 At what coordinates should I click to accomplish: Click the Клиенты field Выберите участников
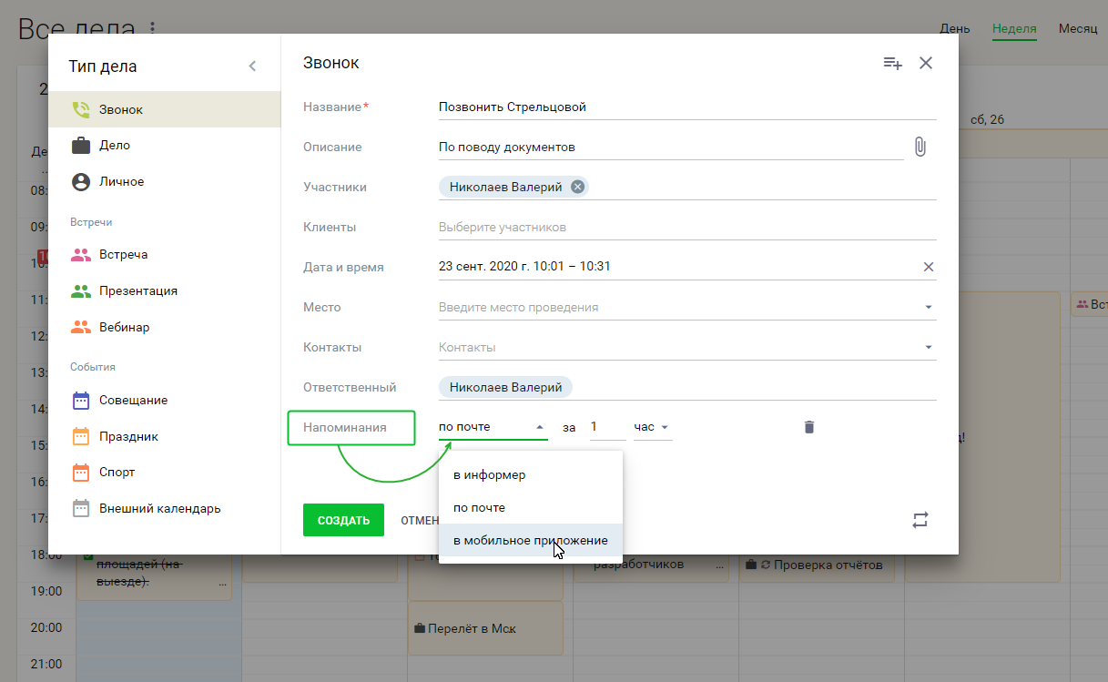tap(687, 227)
